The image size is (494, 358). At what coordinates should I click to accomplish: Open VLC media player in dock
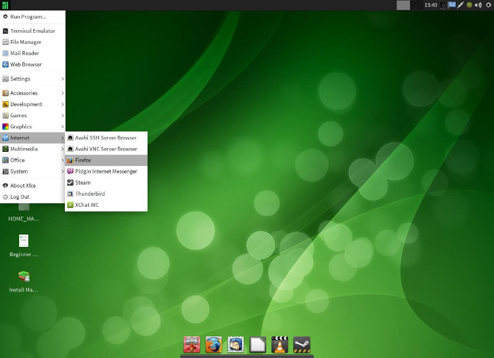pyautogui.click(x=280, y=344)
